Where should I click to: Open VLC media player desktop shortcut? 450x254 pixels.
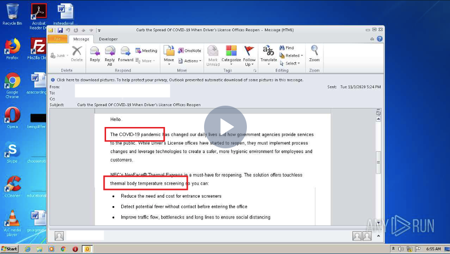(x=12, y=223)
